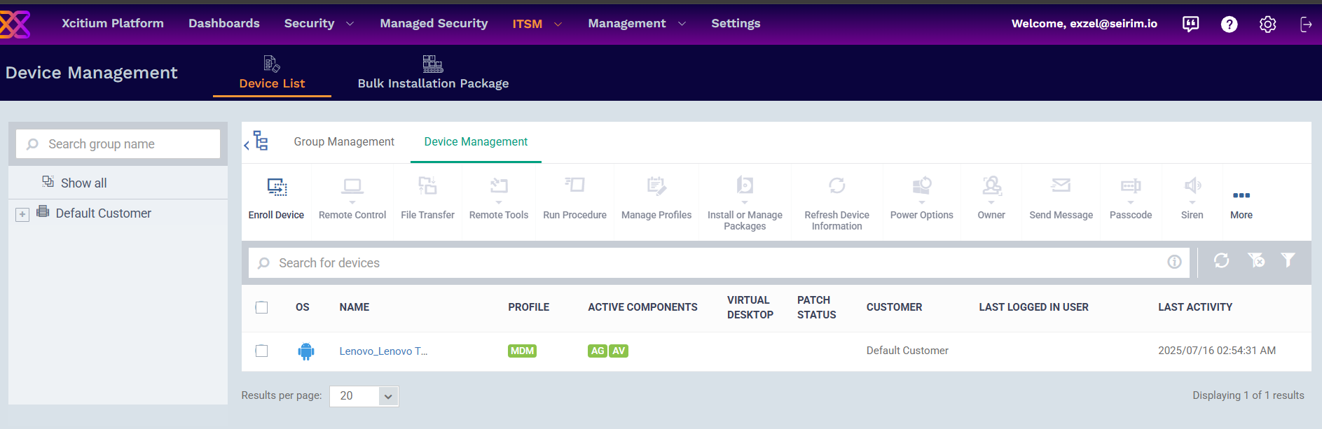1322x429 pixels.
Task: Activate the Siren tool
Action: tap(1192, 199)
